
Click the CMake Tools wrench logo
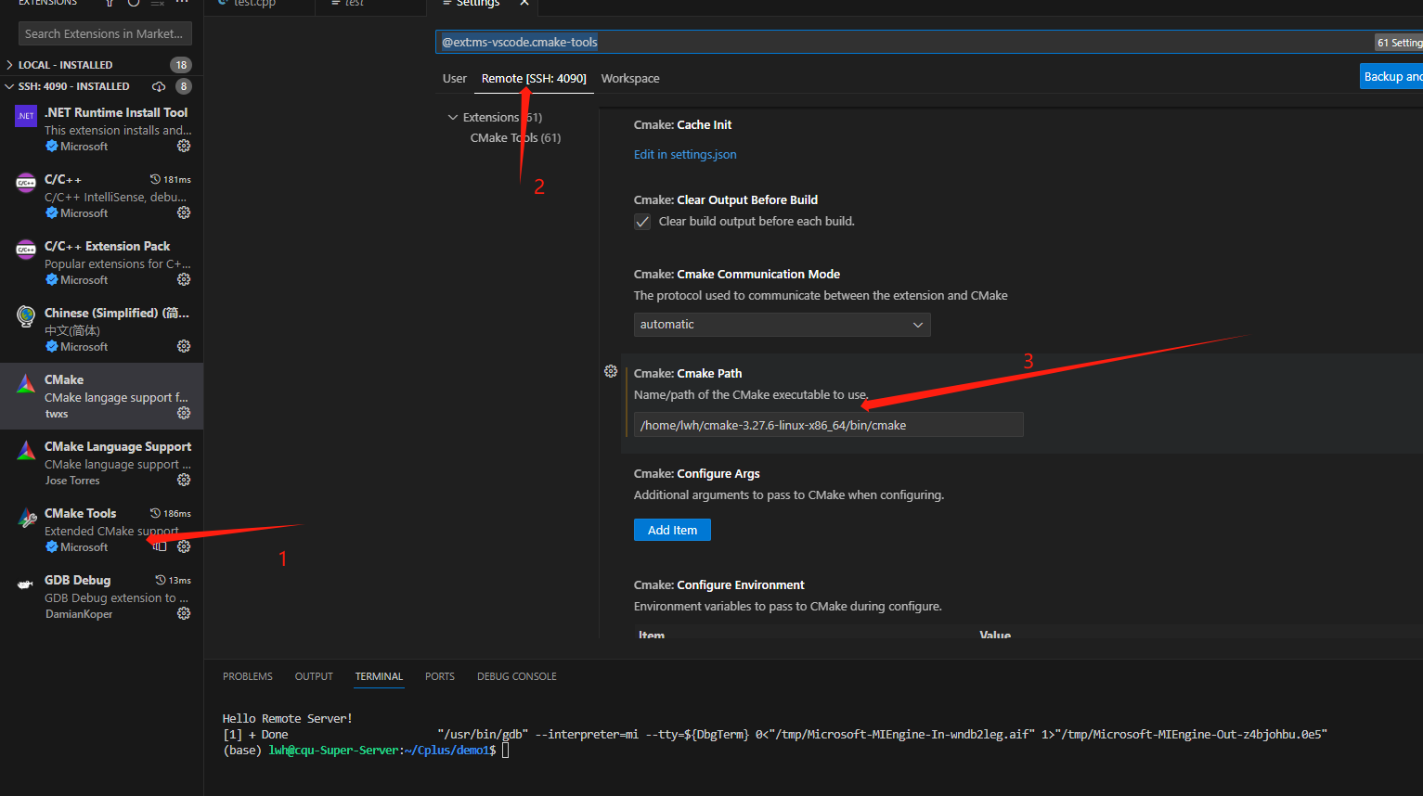tap(26, 517)
